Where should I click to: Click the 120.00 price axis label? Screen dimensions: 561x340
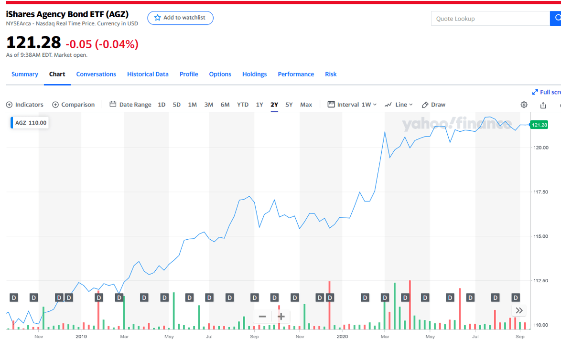(540, 147)
